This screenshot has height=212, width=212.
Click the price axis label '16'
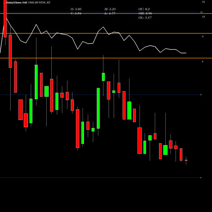click(204, 2)
